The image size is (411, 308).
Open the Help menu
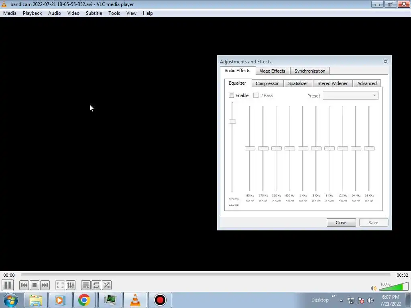(148, 13)
